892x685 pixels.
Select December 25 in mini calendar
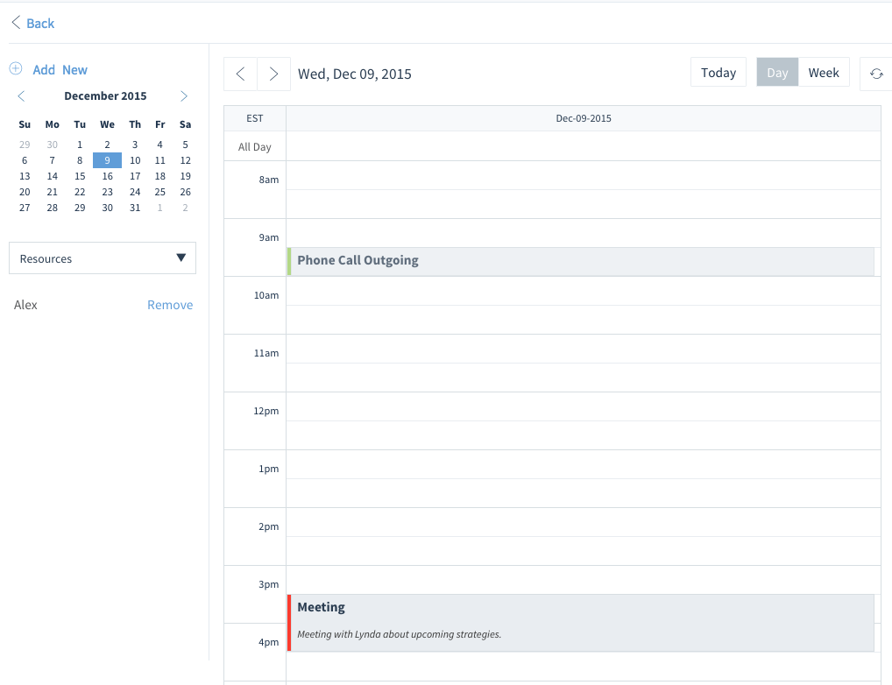(159, 192)
